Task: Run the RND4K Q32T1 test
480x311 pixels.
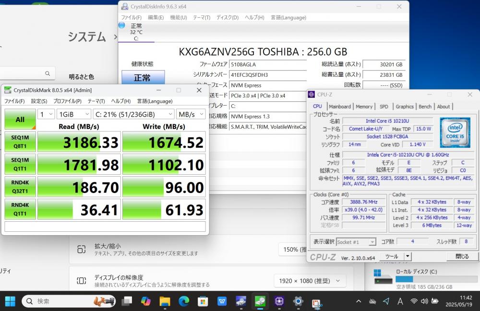Action: (x=20, y=186)
